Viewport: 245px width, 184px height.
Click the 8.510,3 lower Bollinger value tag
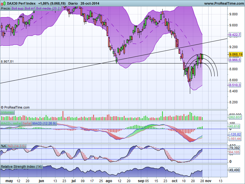pyautogui.click(x=235, y=85)
